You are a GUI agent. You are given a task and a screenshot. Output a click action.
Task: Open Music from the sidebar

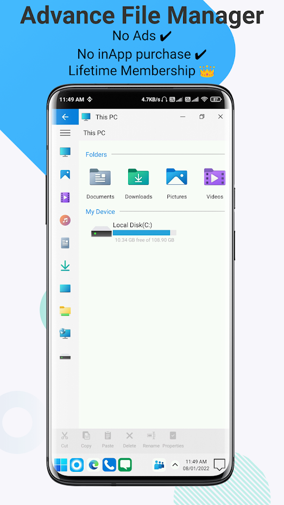tap(65, 220)
